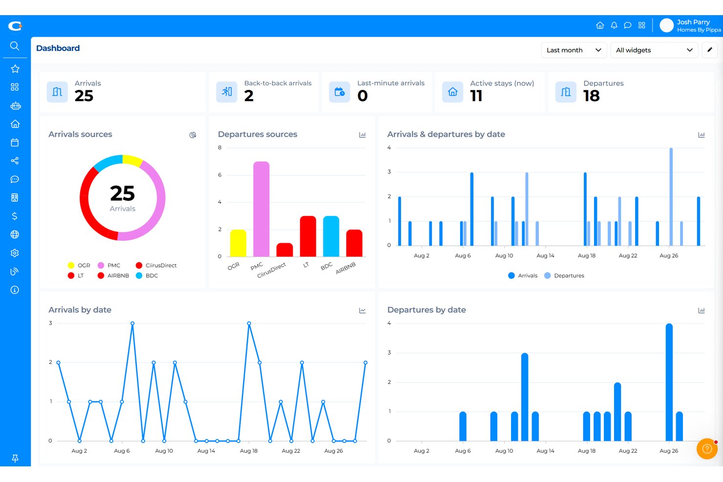Toggle the OGR legend entry in Arrivals sources
The image size is (723, 482).
(x=79, y=266)
